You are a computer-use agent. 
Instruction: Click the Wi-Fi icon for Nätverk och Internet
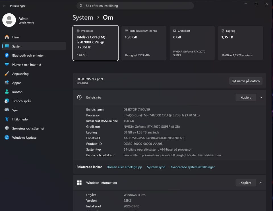tap(7, 64)
